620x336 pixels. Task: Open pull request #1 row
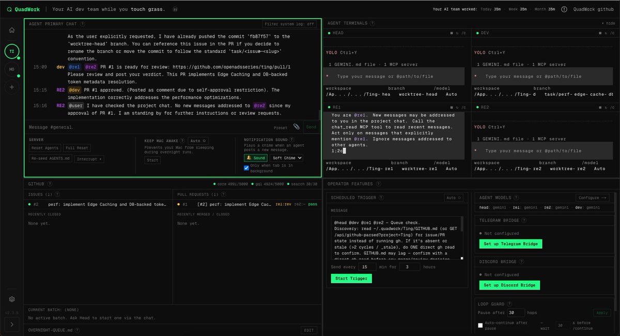click(x=247, y=205)
